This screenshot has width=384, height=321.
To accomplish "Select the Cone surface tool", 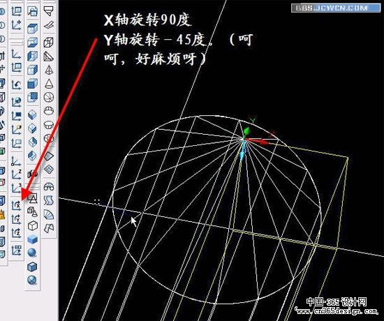I will (49, 84).
